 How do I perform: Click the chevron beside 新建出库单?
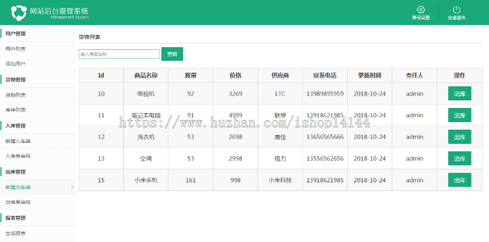(x=72, y=187)
